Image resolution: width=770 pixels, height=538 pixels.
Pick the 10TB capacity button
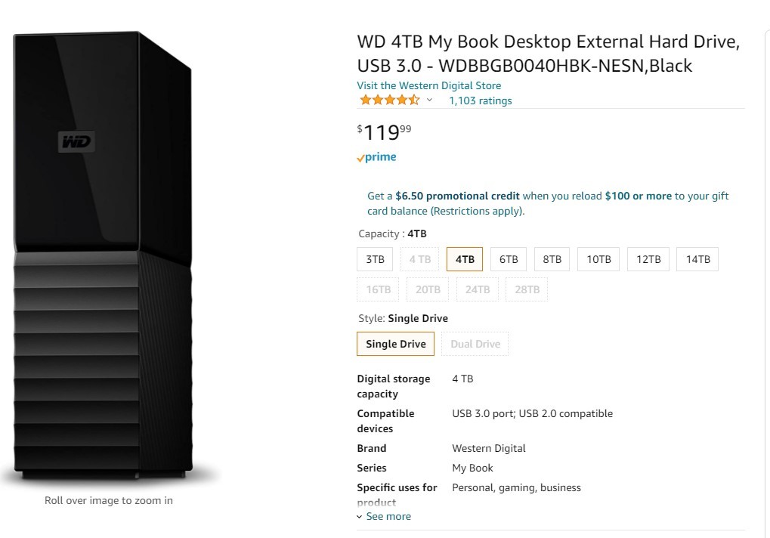point(598,259)
